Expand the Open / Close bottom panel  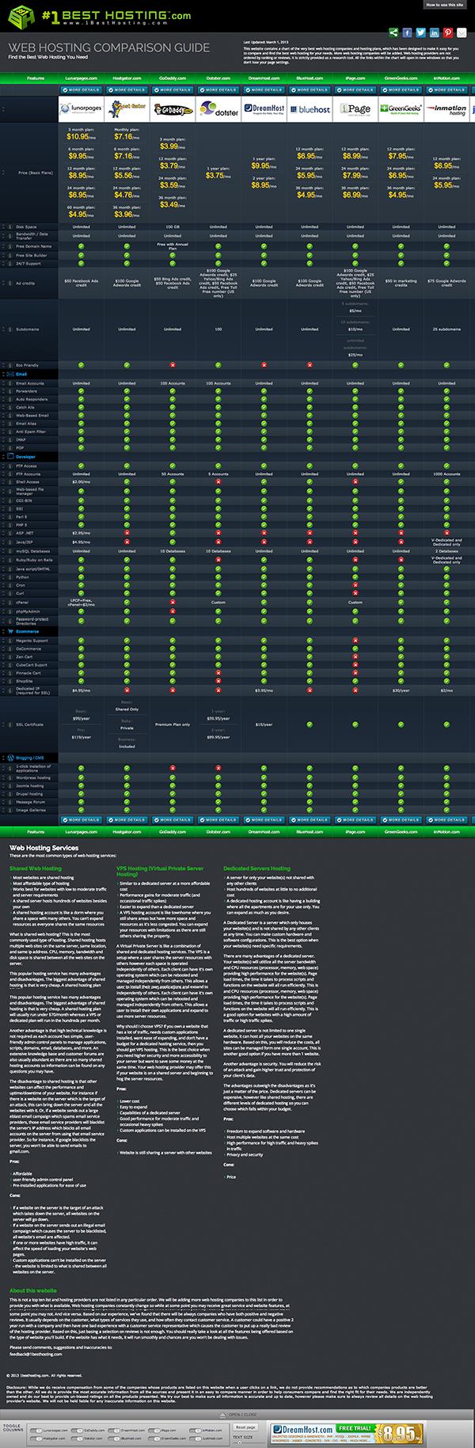241,1414
